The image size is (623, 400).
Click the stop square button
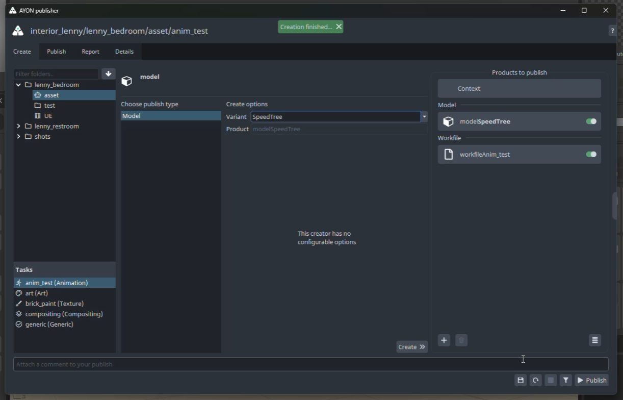click(551, 380)
